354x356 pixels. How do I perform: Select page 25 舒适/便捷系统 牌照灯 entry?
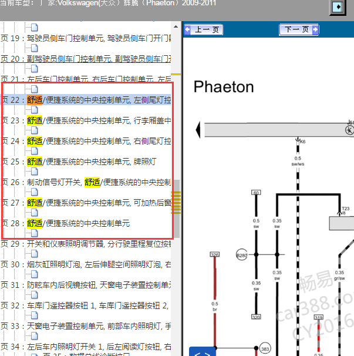[78, 162]
